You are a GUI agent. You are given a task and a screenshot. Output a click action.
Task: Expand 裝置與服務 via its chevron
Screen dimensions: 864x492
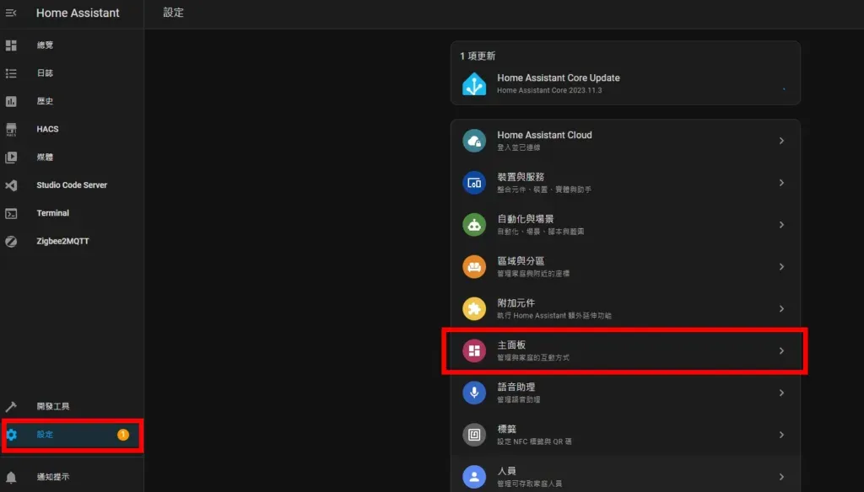pyautogui.click(x=780, y=182)
